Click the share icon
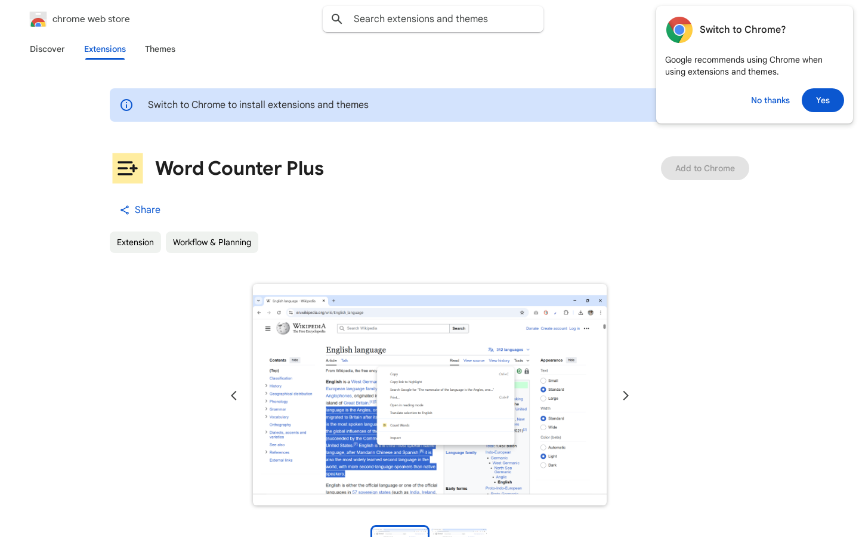This screenshot has width=859, height=537. (125, 210)
